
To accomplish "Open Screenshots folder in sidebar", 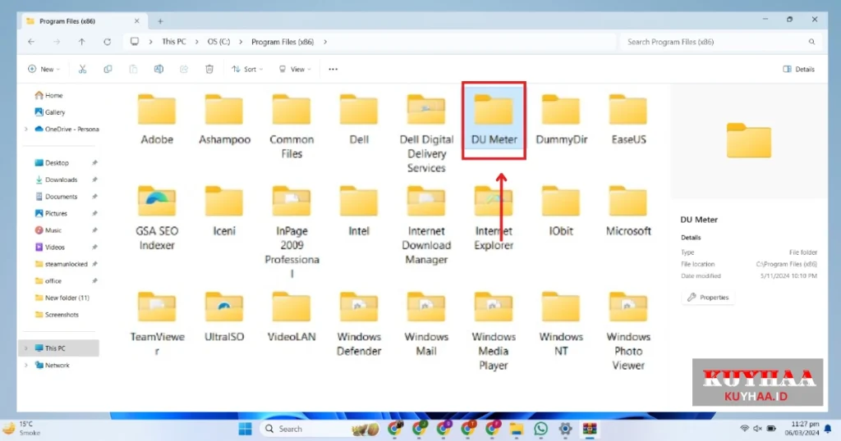I will pyautogui.click(x=57, y=315).
